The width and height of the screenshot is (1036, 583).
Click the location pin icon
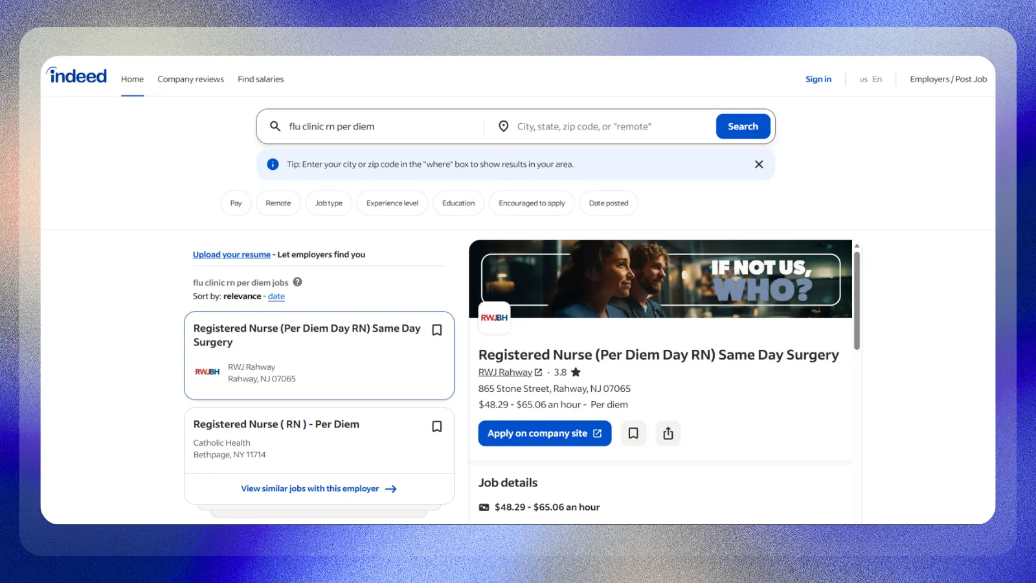click(503, 126)
